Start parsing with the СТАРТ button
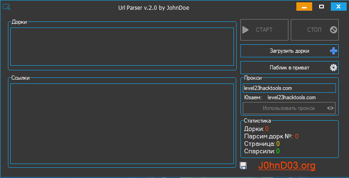The height and width of the screenshot is (178, 349). [x=264, y=30]
